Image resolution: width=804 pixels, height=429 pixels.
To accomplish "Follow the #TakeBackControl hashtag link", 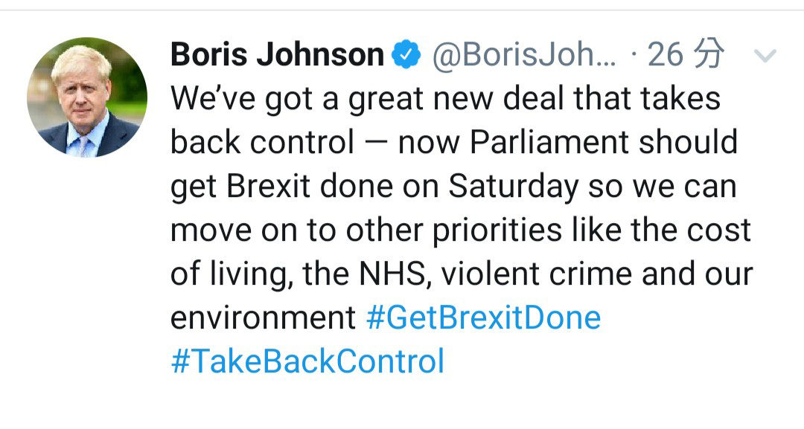I will coord(307,362).
